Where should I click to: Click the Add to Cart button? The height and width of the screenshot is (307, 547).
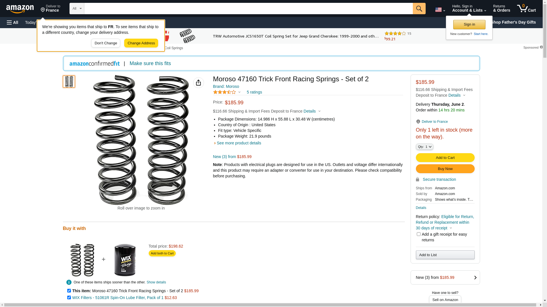click(445, 158)
